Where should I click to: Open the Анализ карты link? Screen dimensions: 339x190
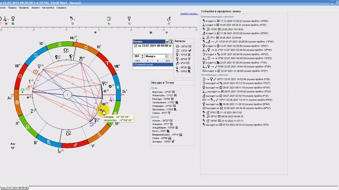(x=189, y=14)
